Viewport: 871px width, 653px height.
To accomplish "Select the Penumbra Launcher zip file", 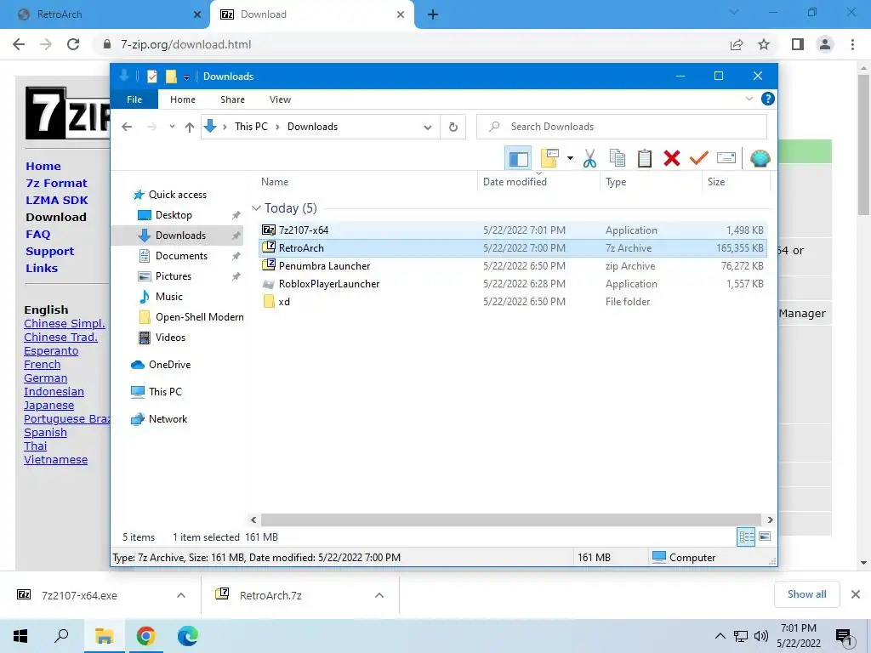I will (514, 266).
